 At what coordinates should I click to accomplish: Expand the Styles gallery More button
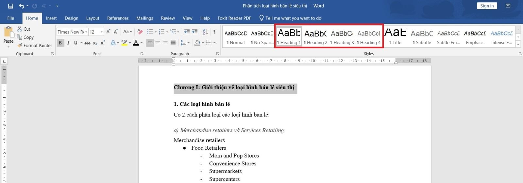click(x=518, y=44)
